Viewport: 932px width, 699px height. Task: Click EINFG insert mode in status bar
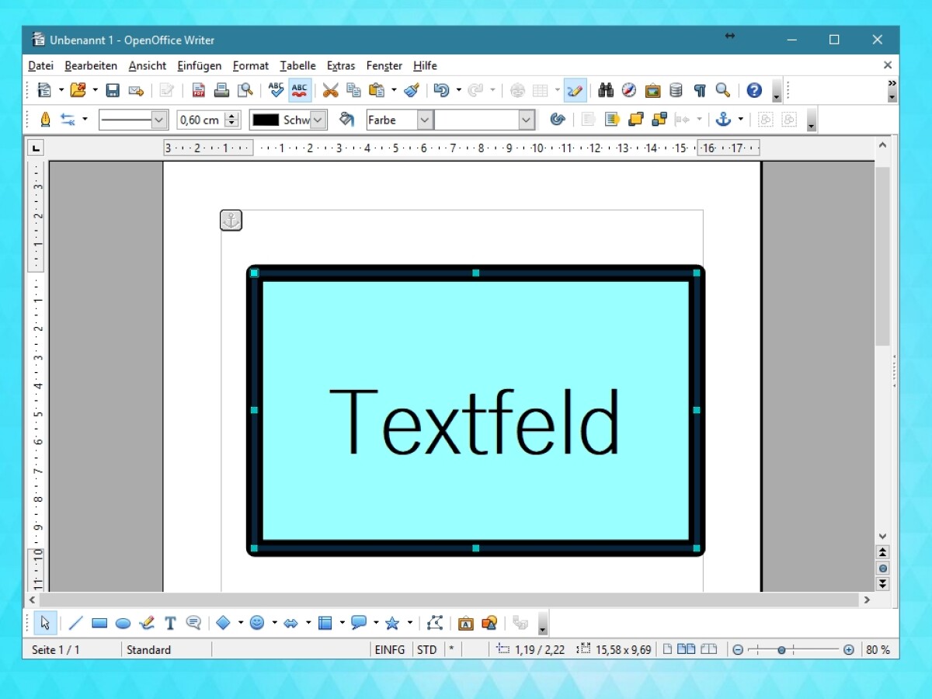[x=389, y=650]
